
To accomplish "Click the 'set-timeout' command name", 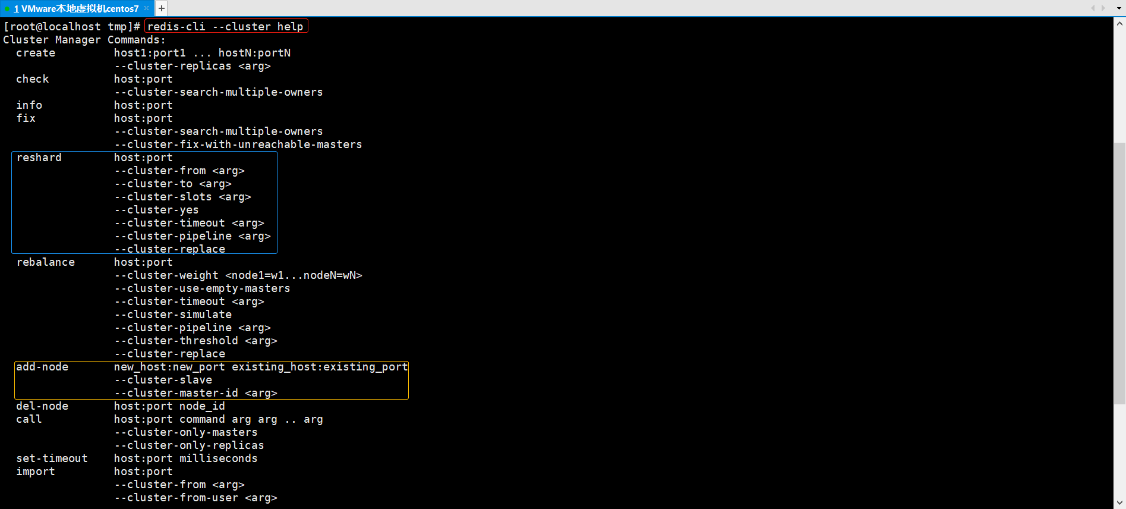I will (52, 458).
